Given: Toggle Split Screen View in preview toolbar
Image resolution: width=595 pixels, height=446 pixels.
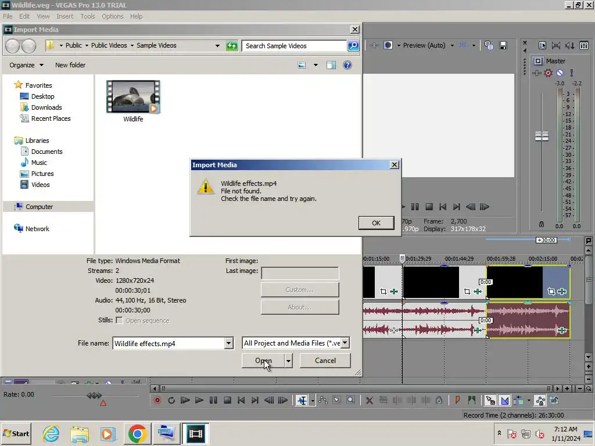Looking at the screenshot, I should point(388,45).
